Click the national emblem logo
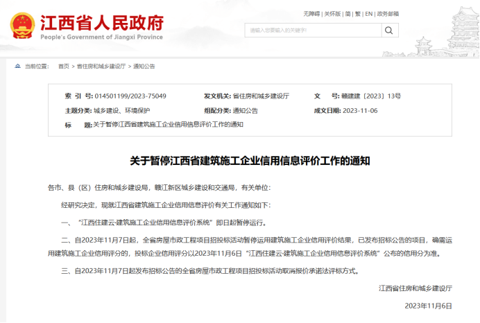 [x=22, y=26]
